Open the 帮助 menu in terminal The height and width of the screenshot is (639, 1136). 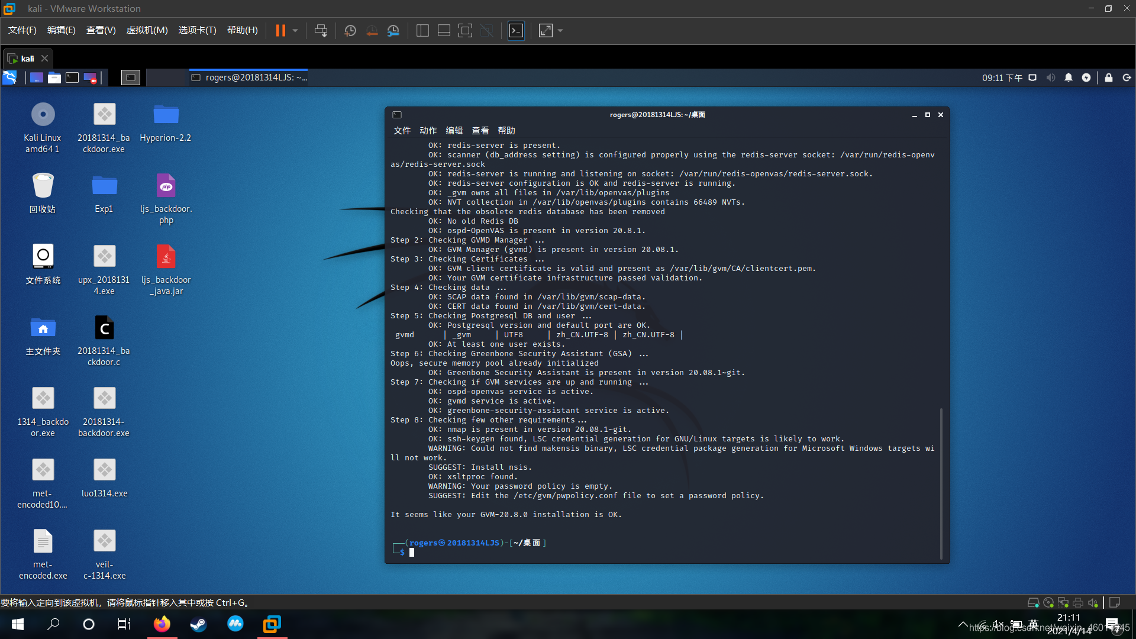point(506,130)
